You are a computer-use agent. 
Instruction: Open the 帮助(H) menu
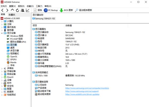(x=48, y=6)
